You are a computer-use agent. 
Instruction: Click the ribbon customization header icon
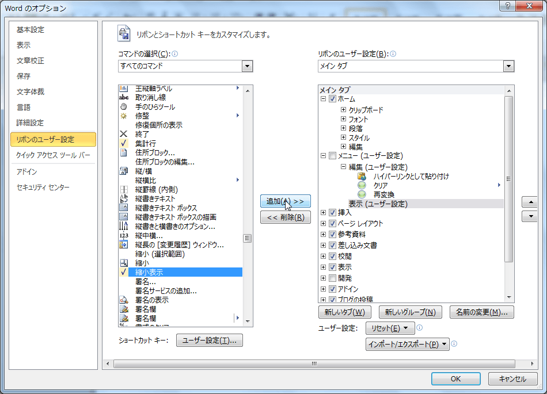[x=124, y=33]
